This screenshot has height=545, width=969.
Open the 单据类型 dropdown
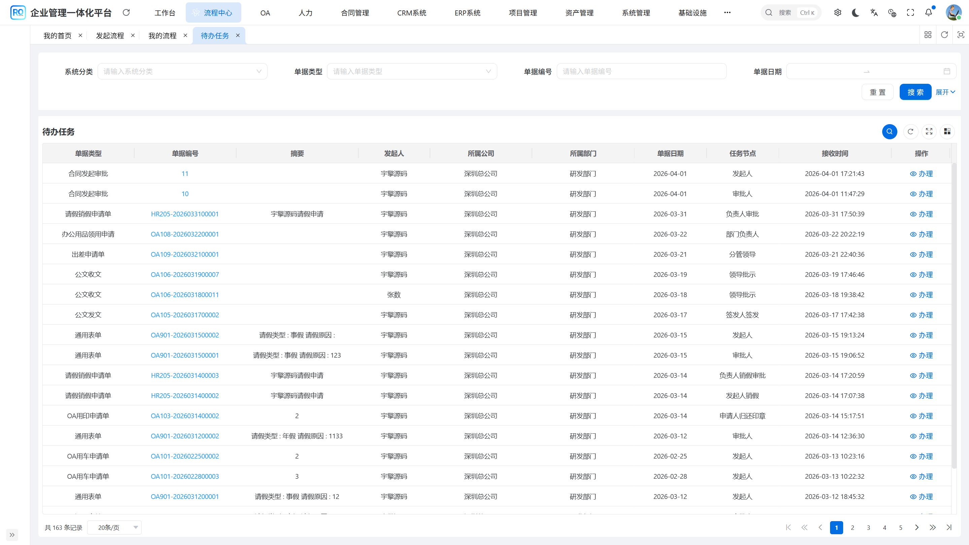[411, 71]
